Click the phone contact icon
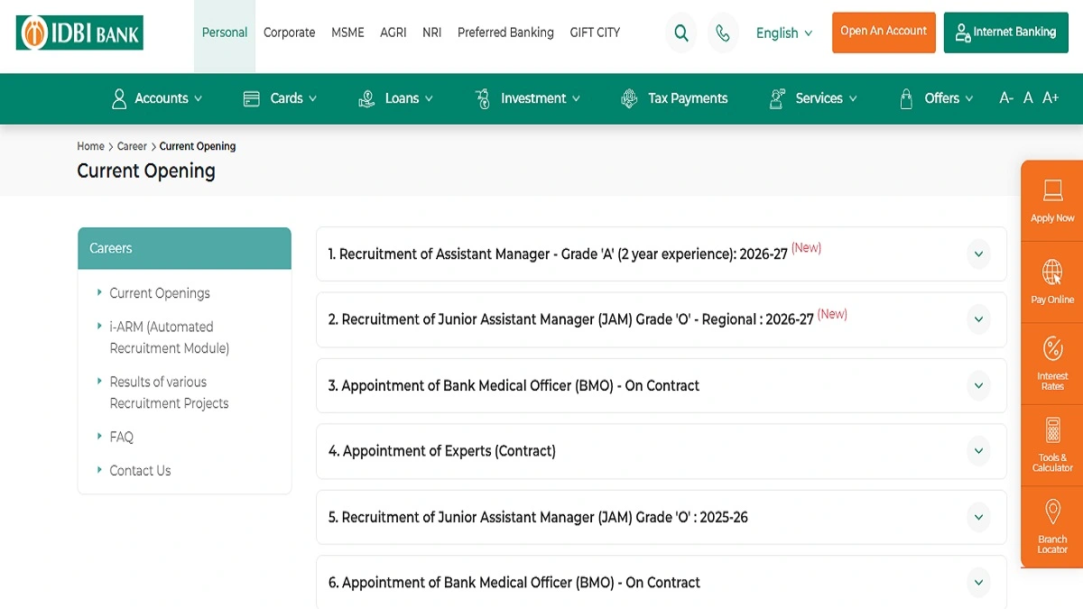The image size is (1083, 609). (x=723, y=32)
